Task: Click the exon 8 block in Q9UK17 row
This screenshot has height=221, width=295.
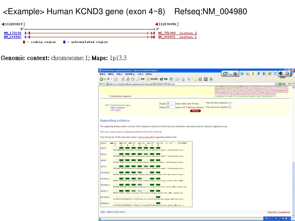Action: pos(158,148)
